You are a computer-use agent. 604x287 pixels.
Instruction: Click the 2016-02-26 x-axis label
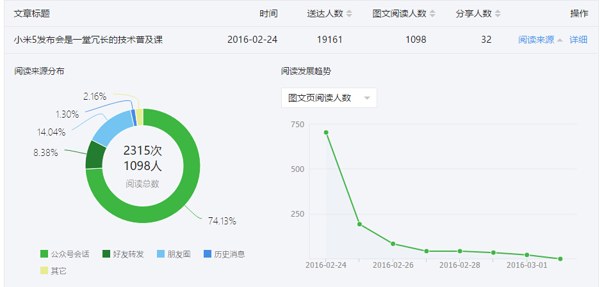[x=393, y=265]
